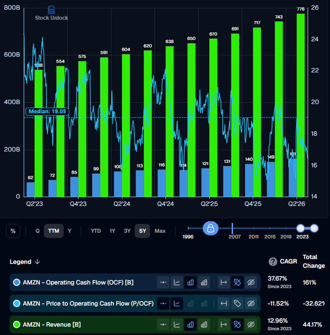
Task: Click AMZN - Operating Cash Flow (OCF) [B] label
Action: [78, 282]
